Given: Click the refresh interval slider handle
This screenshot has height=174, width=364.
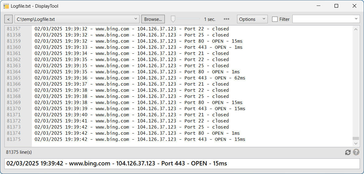Looking at the screenshot, I should (x=173, y=19).
